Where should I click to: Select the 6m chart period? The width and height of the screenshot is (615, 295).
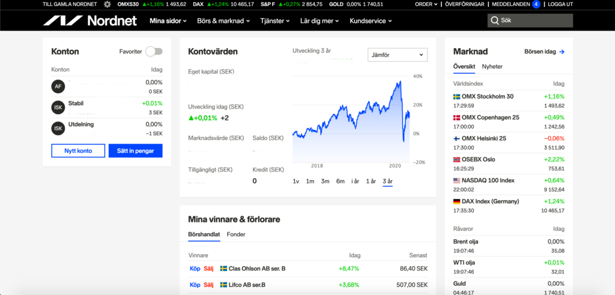tap(340, 181)
